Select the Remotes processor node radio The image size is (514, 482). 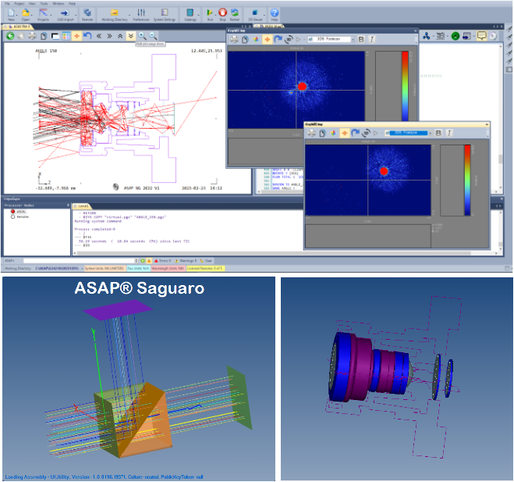click(x=12, y=216)
